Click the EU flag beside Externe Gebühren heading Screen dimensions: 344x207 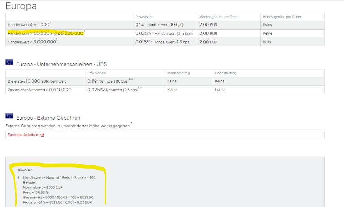tap(9, 116)
